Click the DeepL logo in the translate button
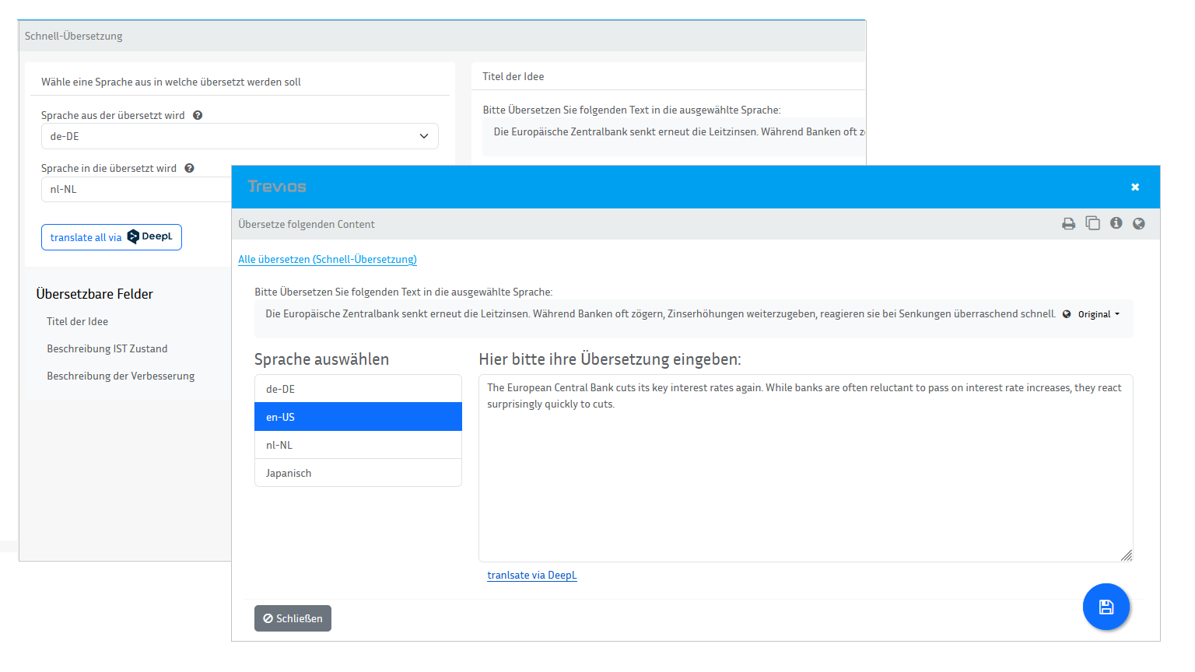Image resolution: width=1195 pixels, height=672 pixels. pyautogui.click(x=135, y=236)
